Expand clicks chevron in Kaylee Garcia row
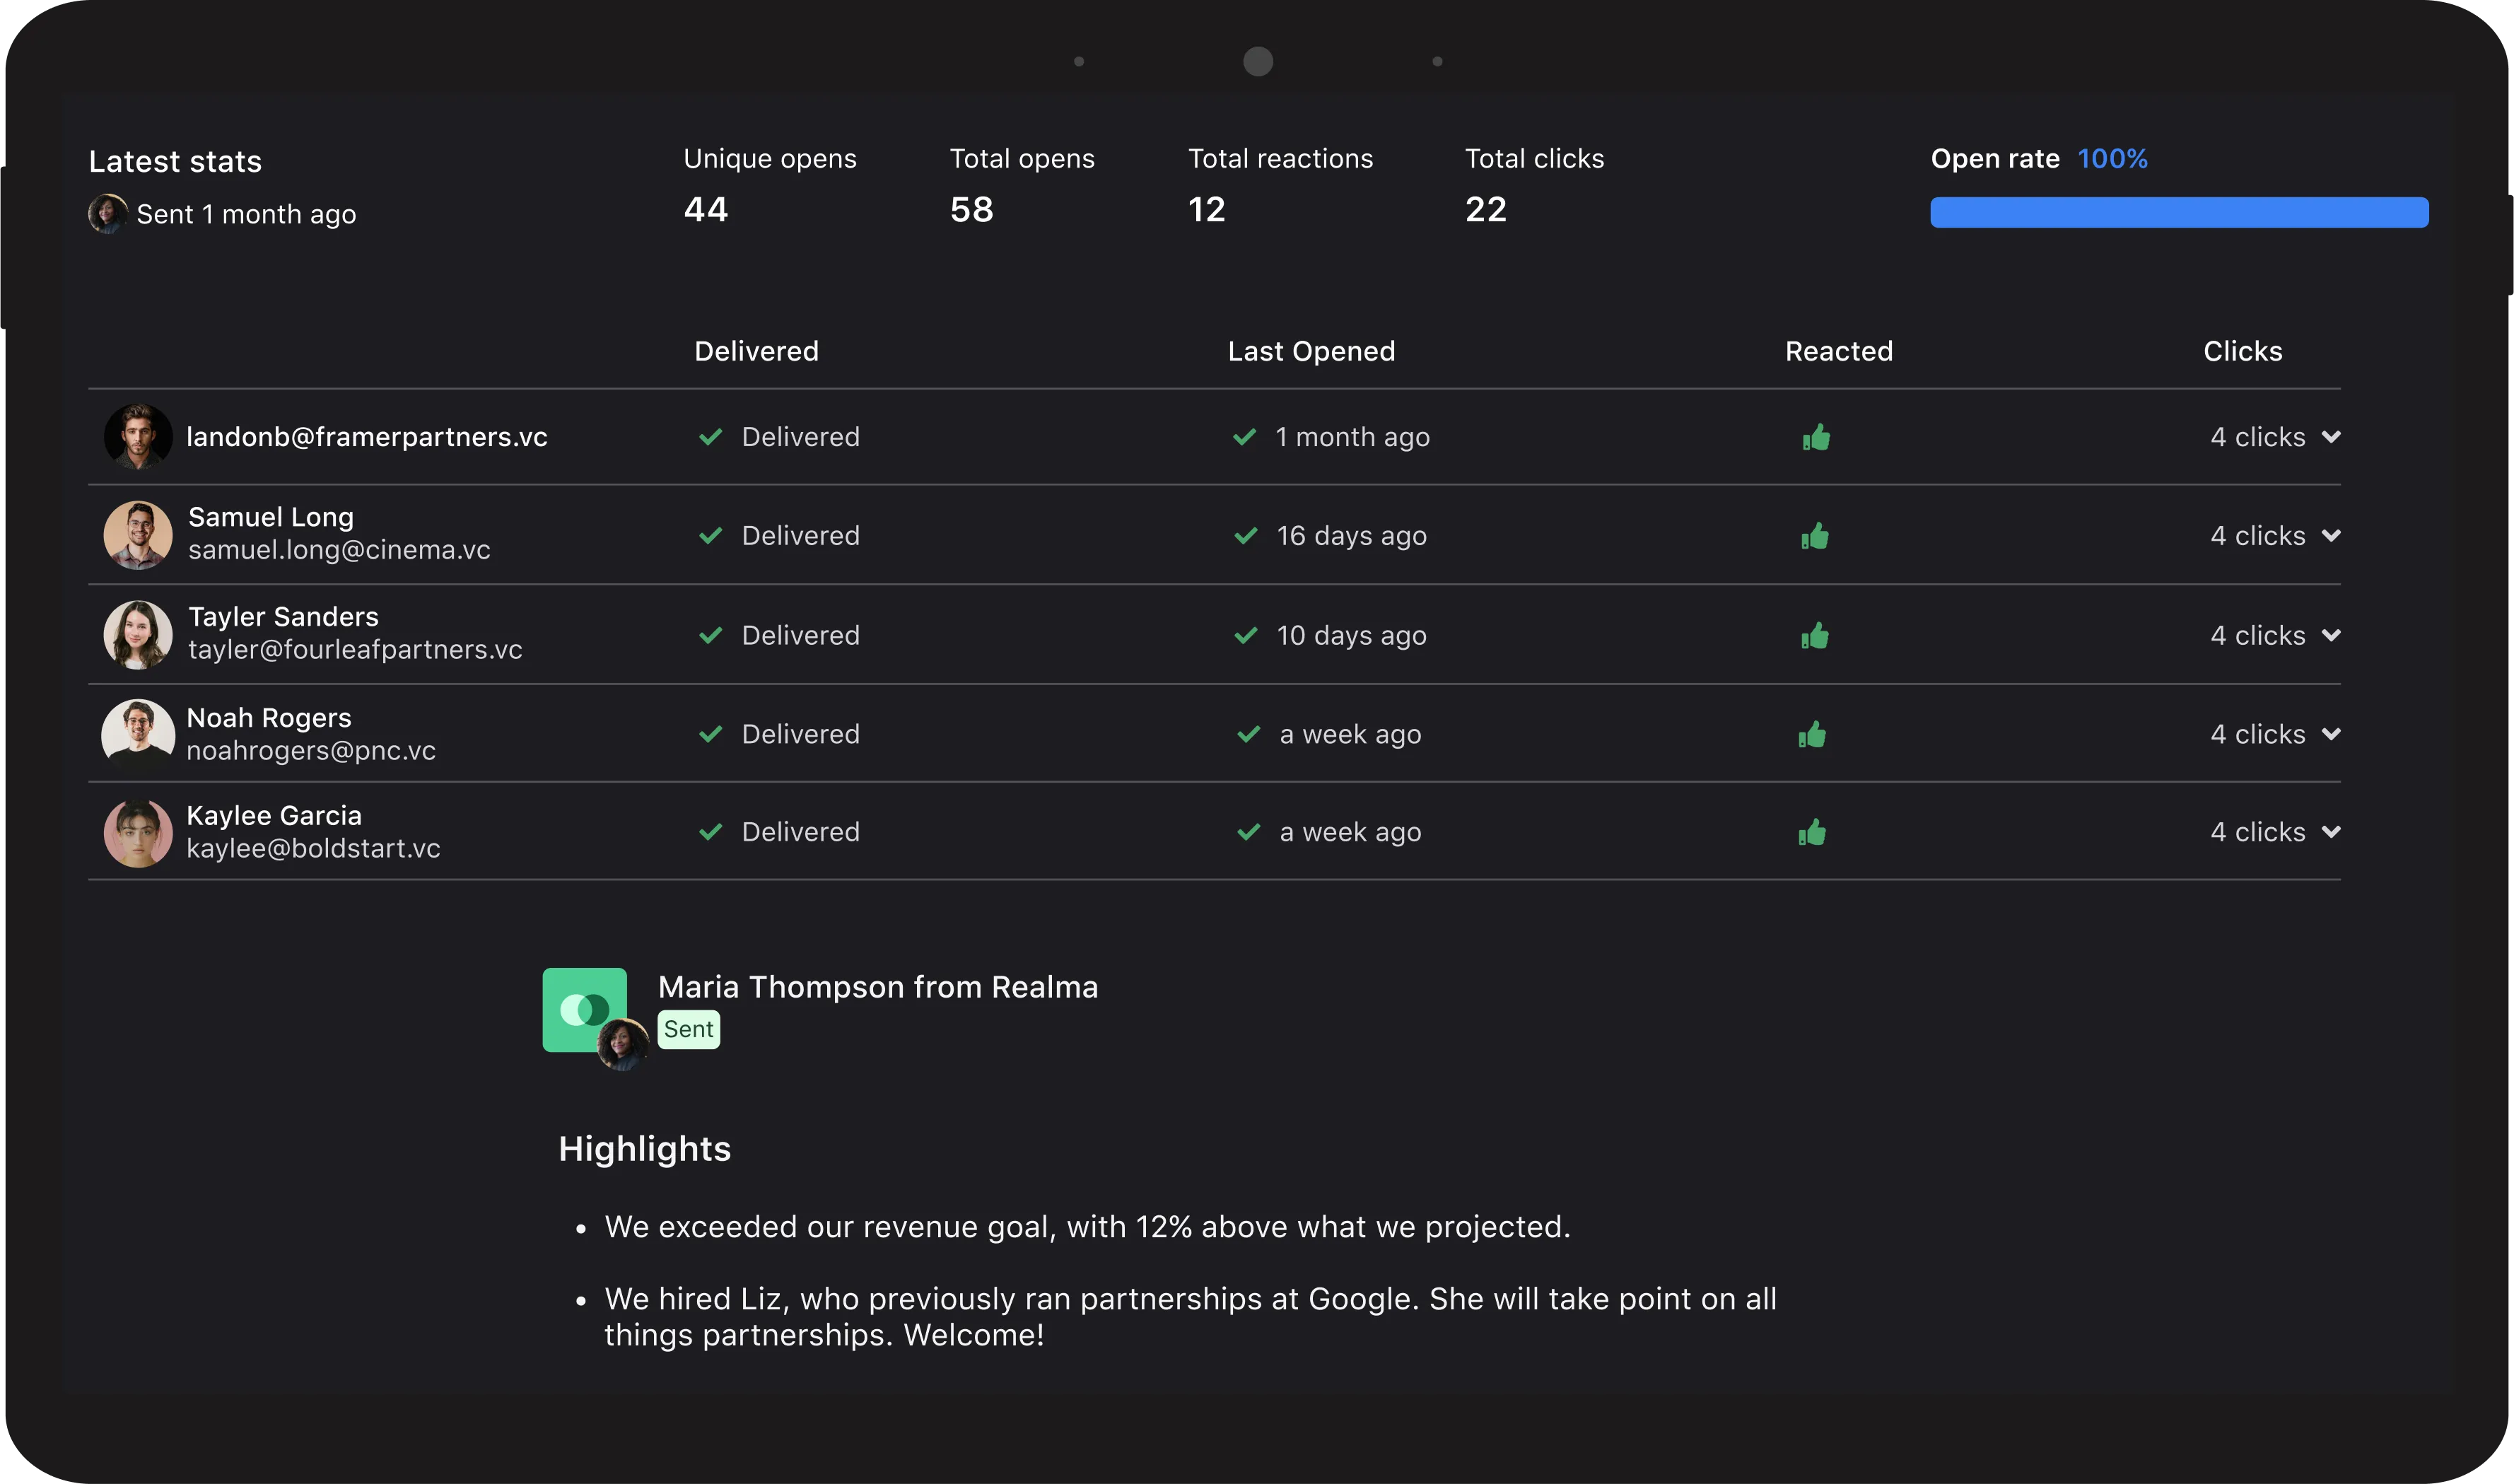2514x1484 pixels. click(2330, 832)
